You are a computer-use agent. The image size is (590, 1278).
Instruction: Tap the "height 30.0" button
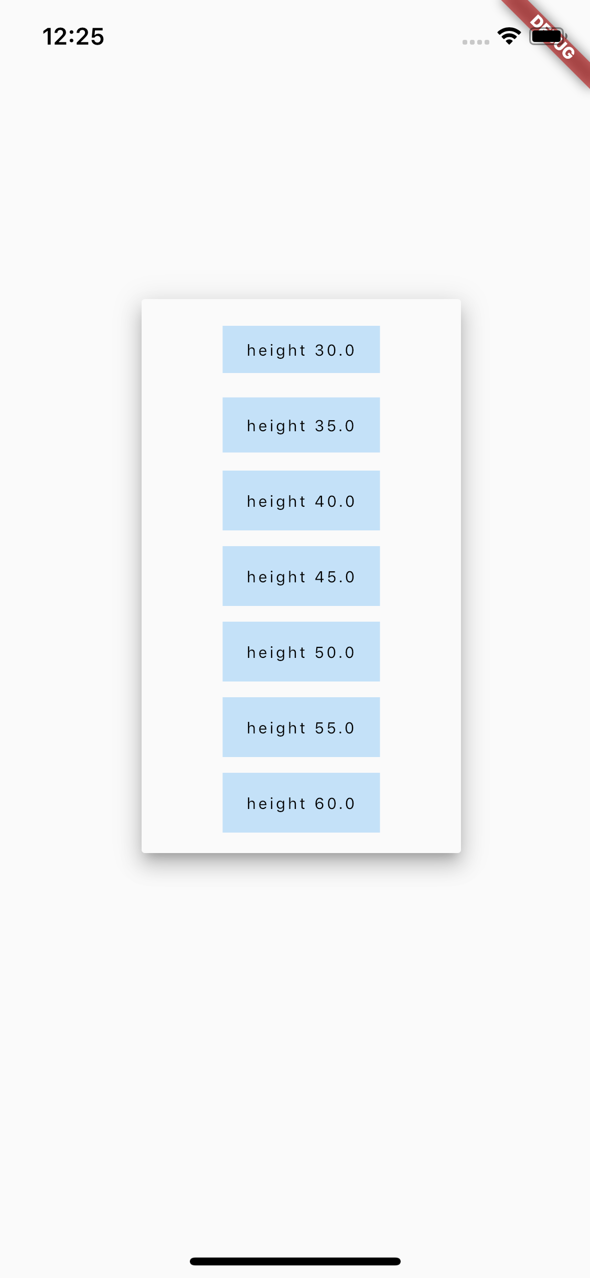(301, 349)
